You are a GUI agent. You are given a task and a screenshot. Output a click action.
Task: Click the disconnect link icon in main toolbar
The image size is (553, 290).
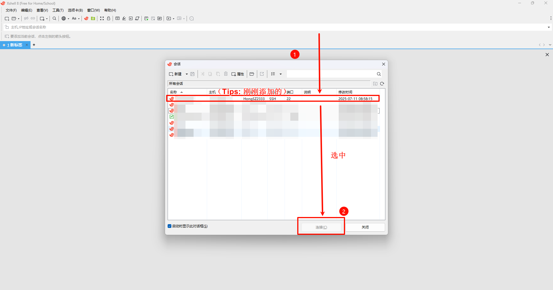26,18
